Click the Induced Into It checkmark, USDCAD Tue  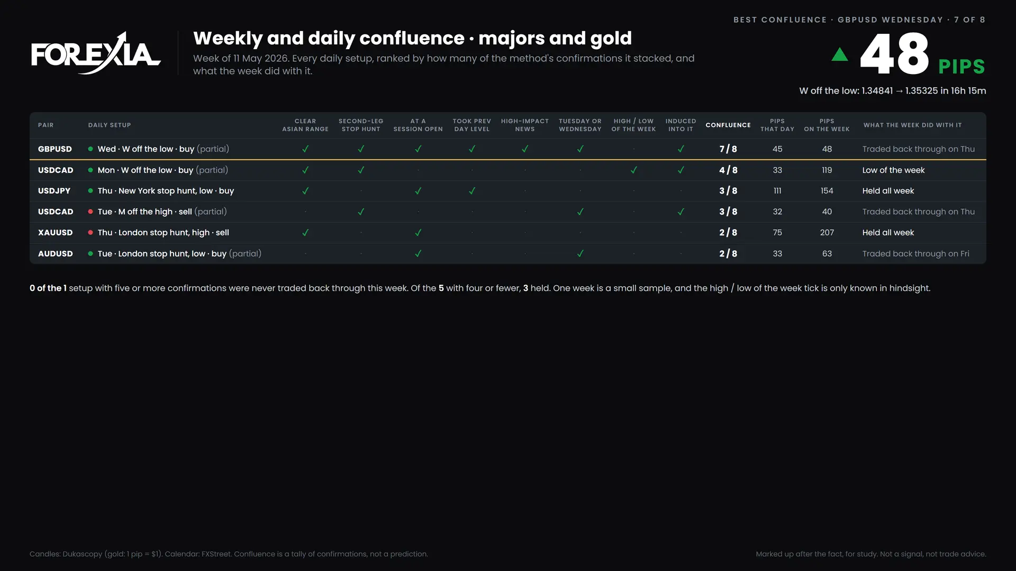[x=681, y=211]
